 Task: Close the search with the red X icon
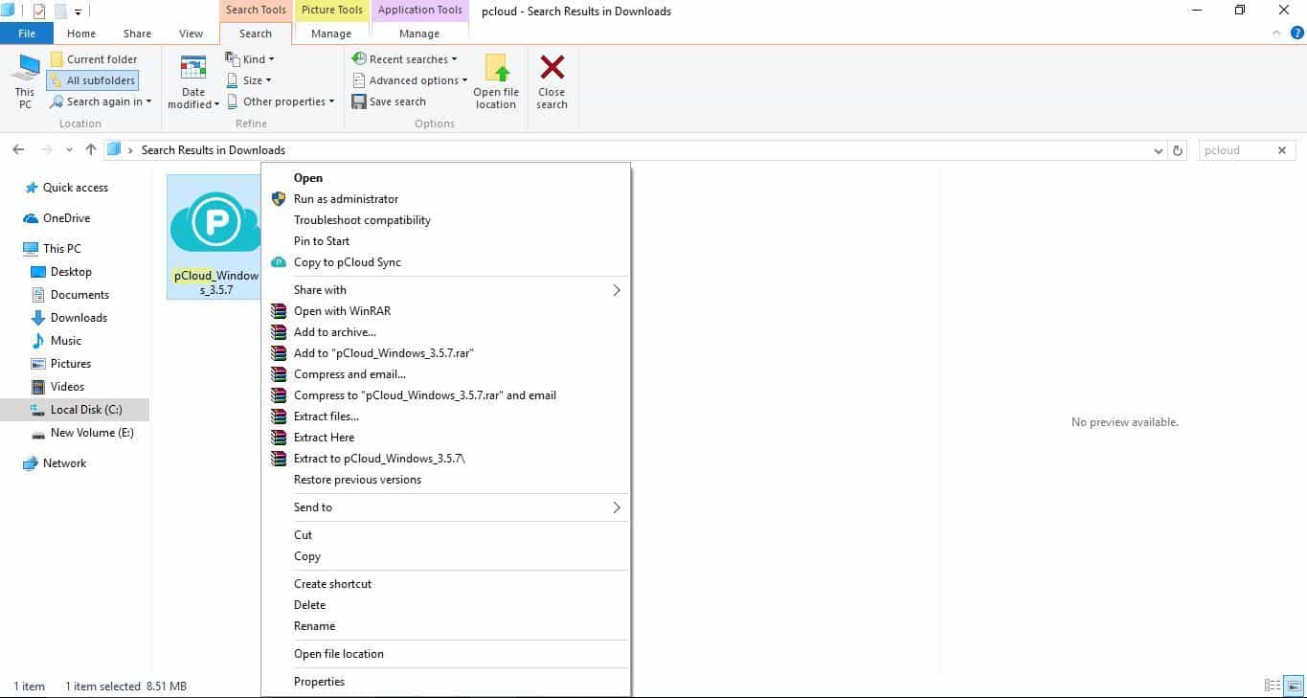(552, 80)
